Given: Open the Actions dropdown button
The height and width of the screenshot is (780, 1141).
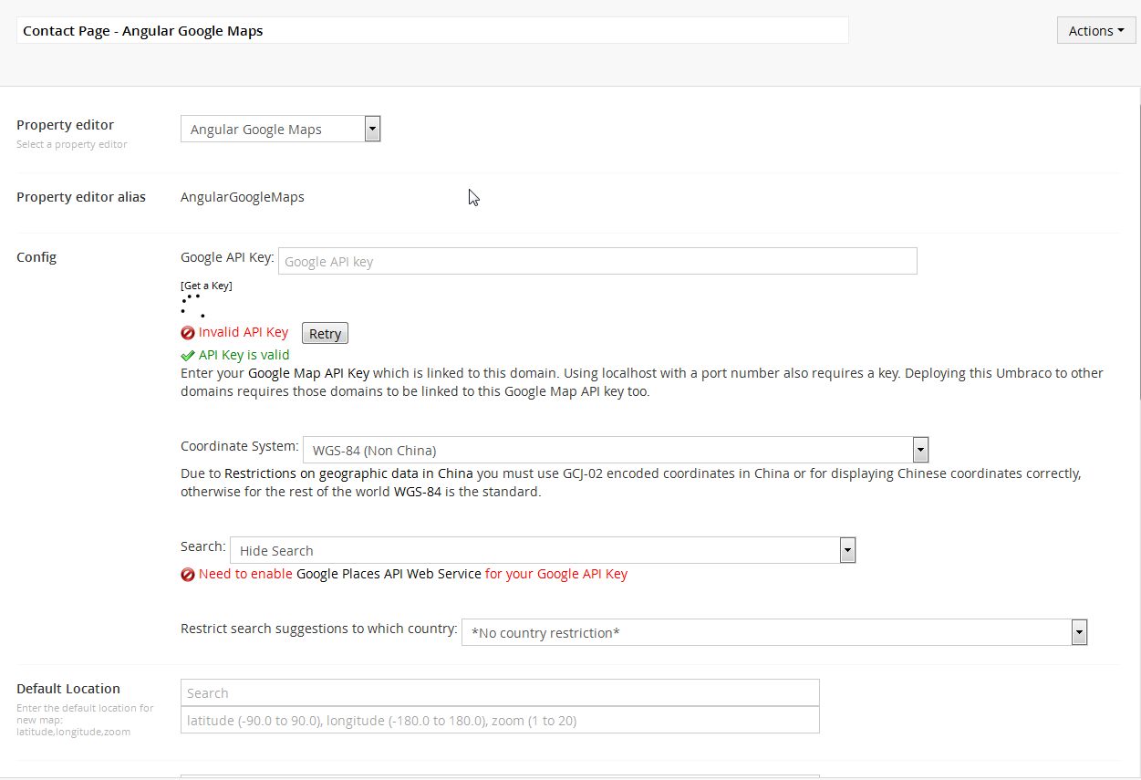Looking at the screenshot, I should click(x=1096, y=30).
